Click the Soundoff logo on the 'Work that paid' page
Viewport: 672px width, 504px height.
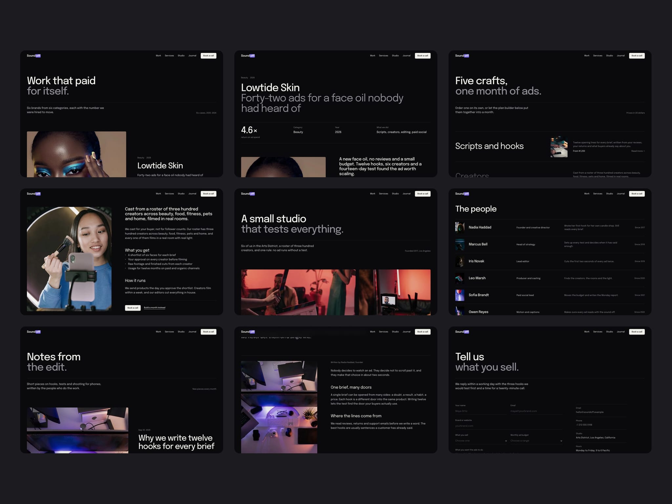tap(34, 56)
